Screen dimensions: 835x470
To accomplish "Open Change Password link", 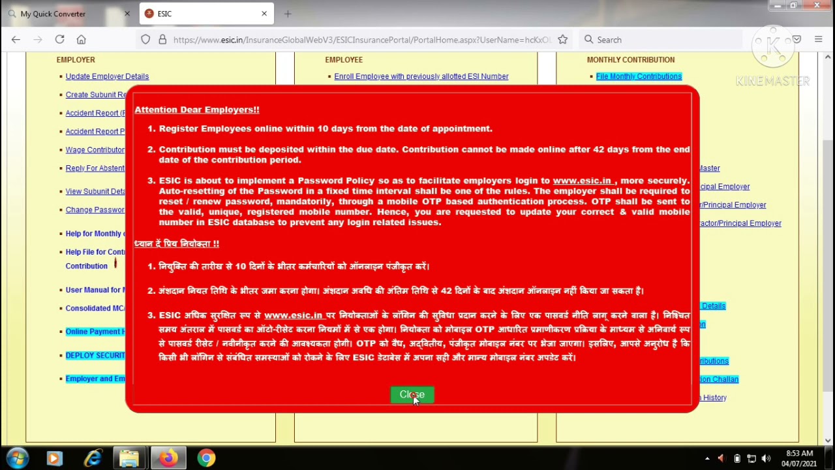I will pos(95,210).
